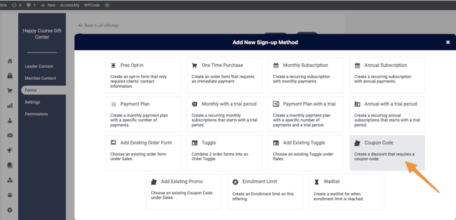456x220 pixels.
Task: Open the Leader Content section
Action: click(39, 66)
